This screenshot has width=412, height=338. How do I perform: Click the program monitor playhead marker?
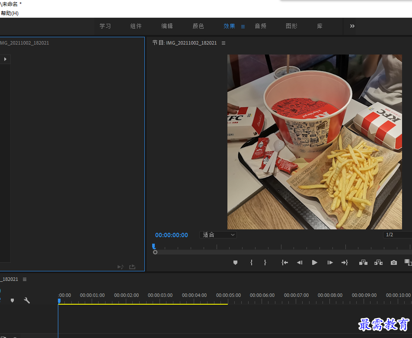tap(154, 246)
